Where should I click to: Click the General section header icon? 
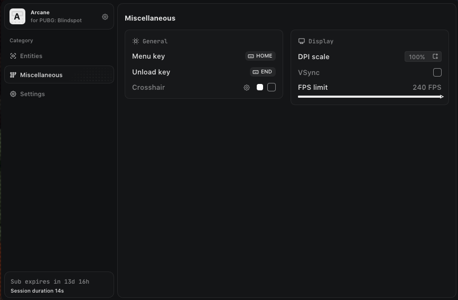136,41
